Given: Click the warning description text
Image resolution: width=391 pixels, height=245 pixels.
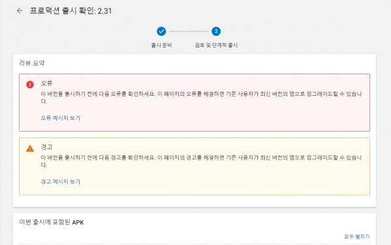Looking at the screenshot, I should (x=201, y=161).
